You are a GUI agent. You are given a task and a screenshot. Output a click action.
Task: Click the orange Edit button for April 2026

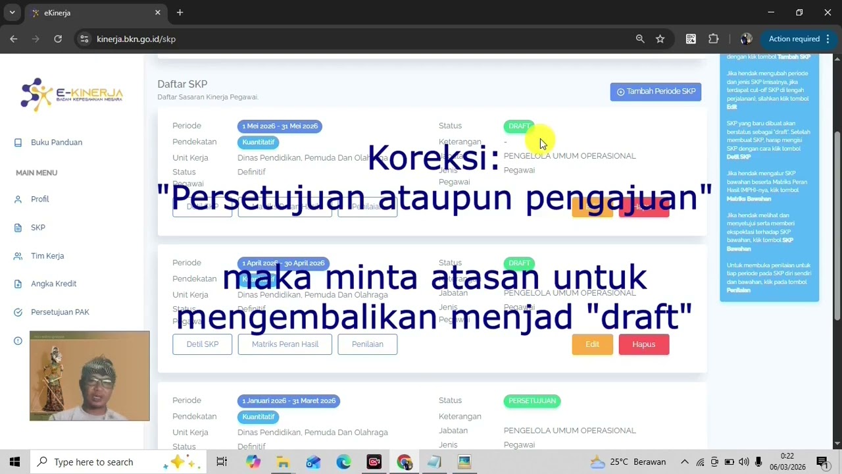592,344
